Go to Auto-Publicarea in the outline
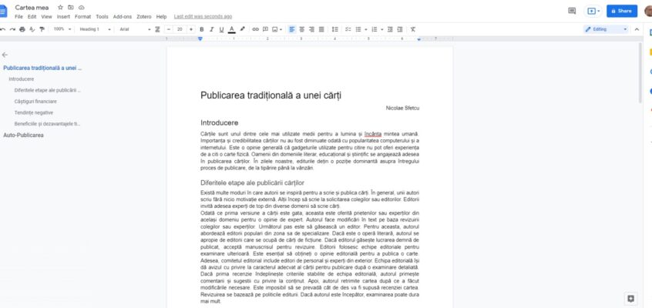652x308 pixels. (x=23, y=135)
